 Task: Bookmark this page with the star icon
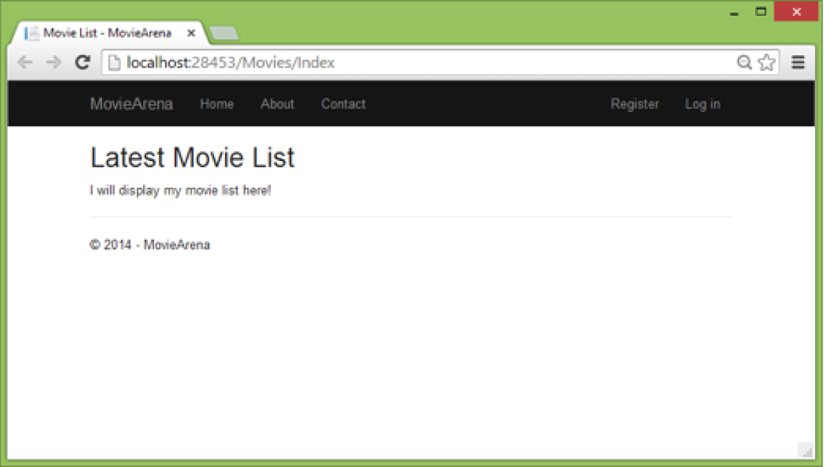click(767, 62)
